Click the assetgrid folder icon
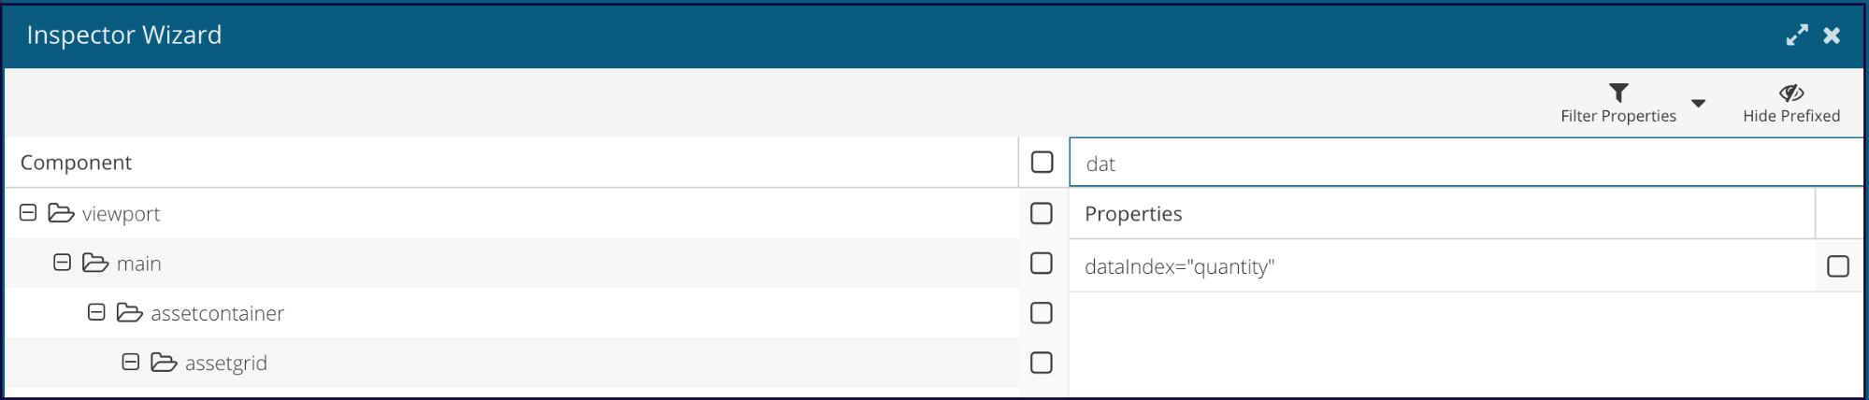This screenshot has width=1869, height=400. click(x=164, y=362)
